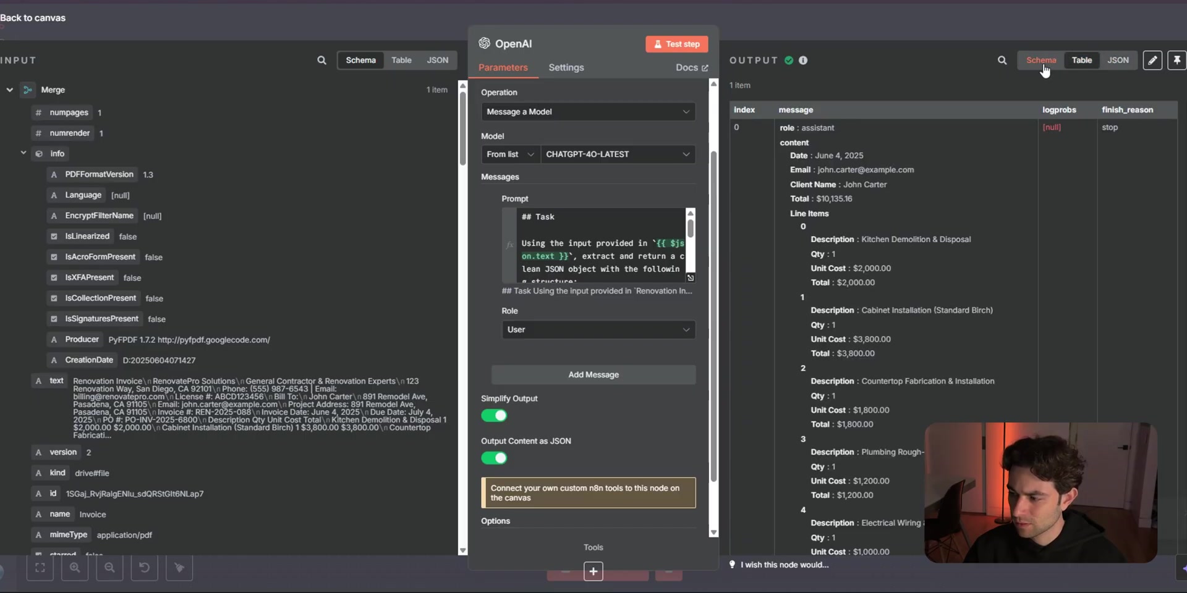This screenshot has height=593, width=1187.
Task: Click the prompt box scrollbar thumb
Action: 691,227
